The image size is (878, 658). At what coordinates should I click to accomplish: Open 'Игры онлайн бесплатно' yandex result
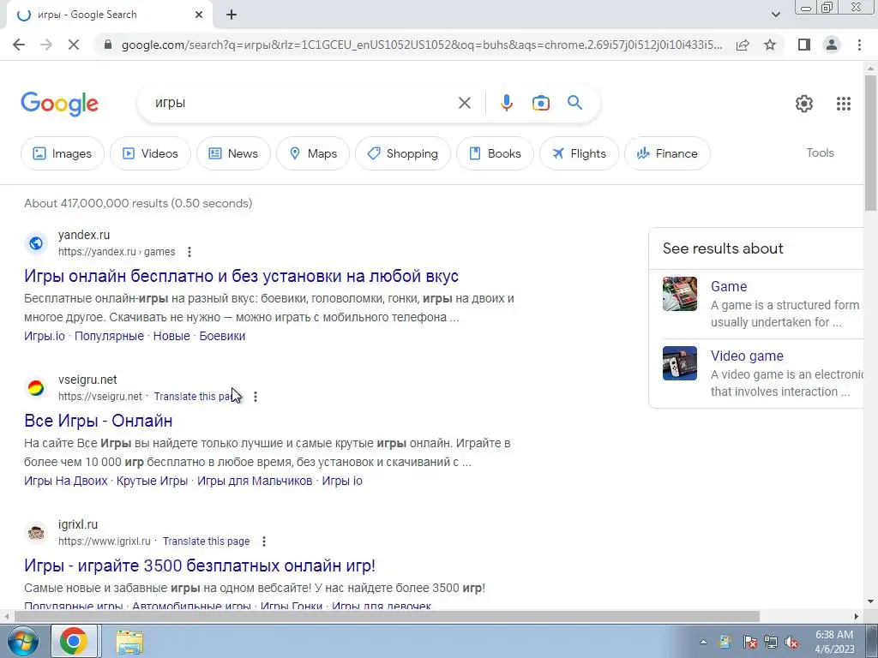pos(241,276)
